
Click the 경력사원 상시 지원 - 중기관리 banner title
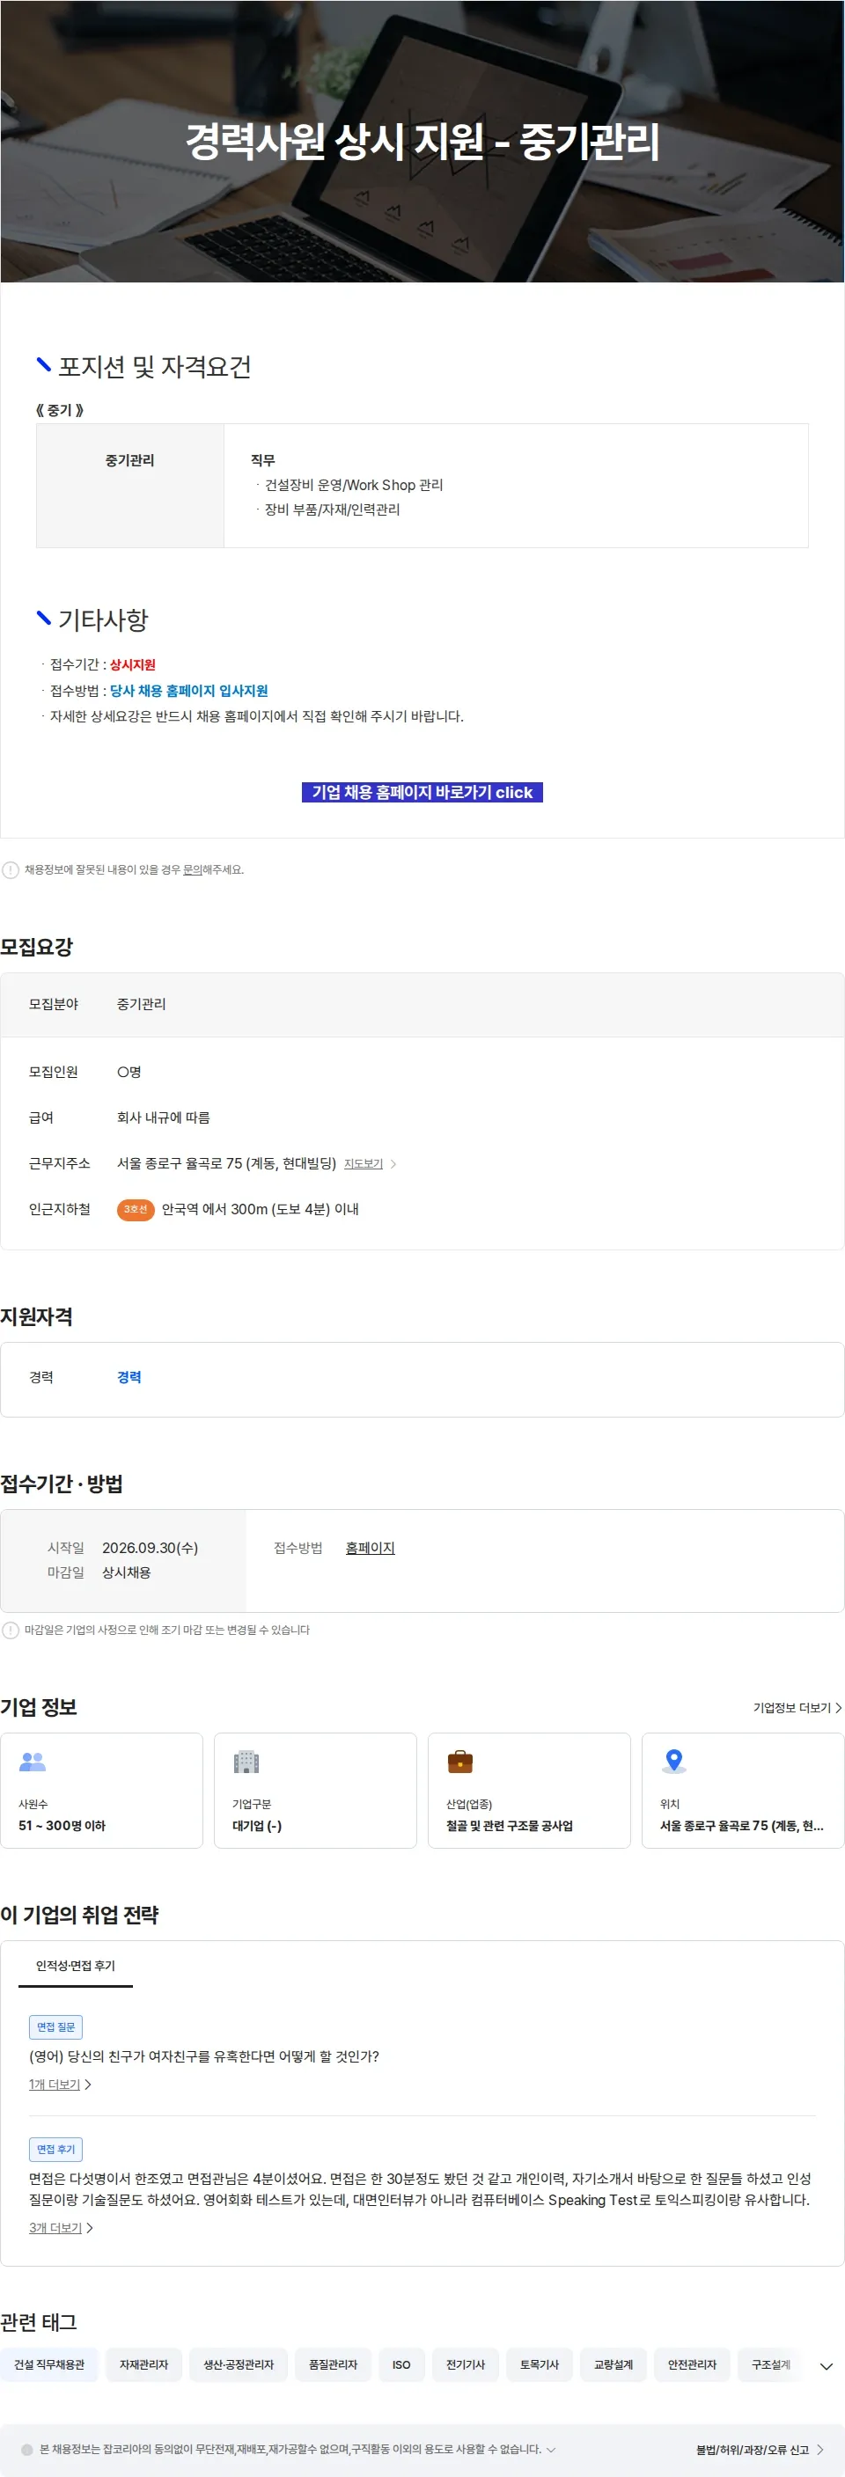[x=422, y=142]
